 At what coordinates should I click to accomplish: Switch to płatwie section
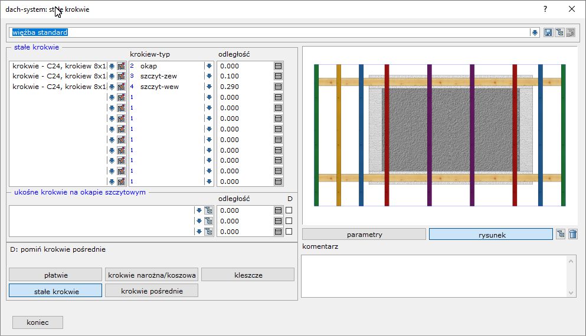[x=55, y=275]
